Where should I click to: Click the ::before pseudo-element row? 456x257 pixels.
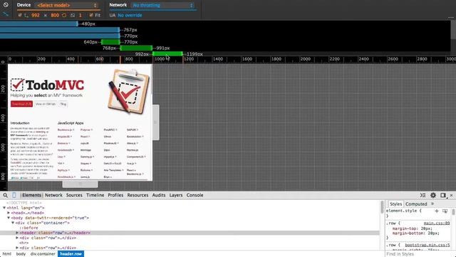point(28,228)
